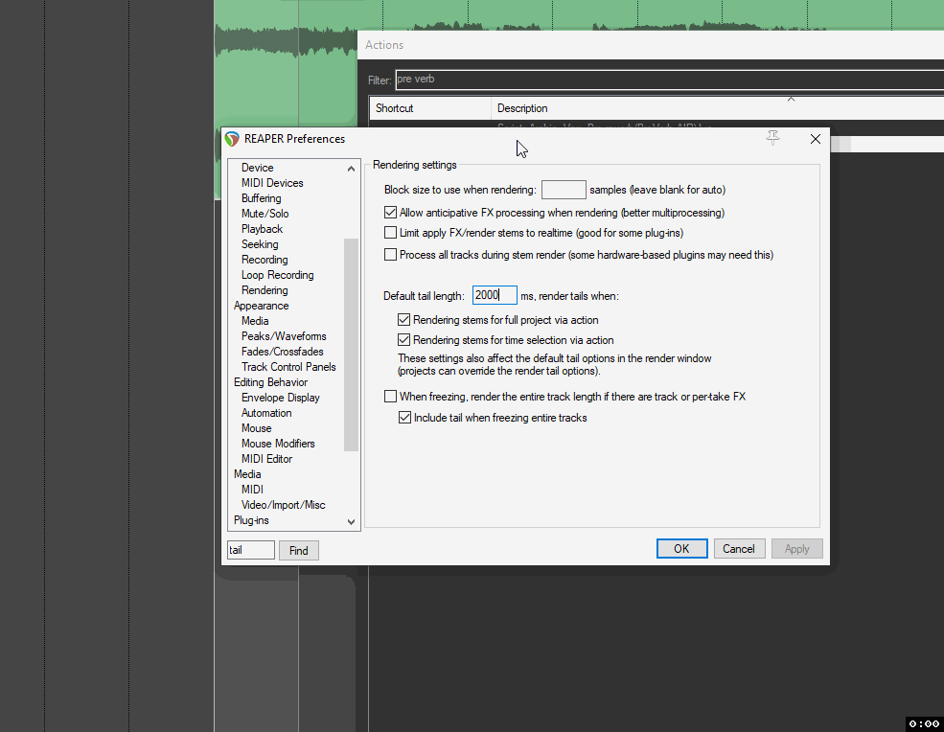Screen dimensions: 944x732
Task: Open the Mouse Modifiers preferences page
Action: click(278, 443)
